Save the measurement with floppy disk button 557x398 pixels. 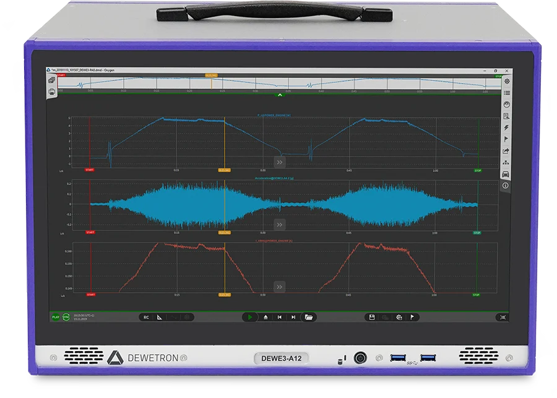(x=371, y=317)
